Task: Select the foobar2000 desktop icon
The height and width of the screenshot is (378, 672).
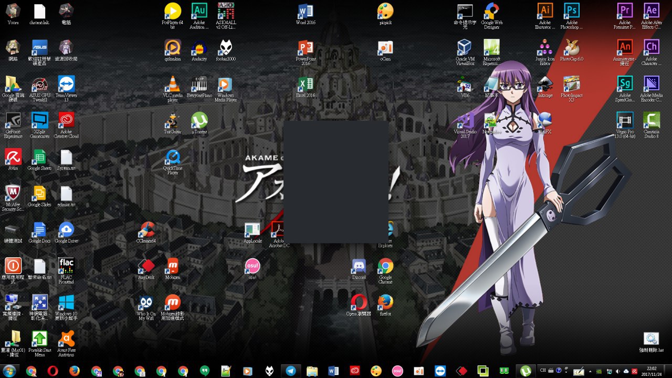Action: click(x=226, y=48)
